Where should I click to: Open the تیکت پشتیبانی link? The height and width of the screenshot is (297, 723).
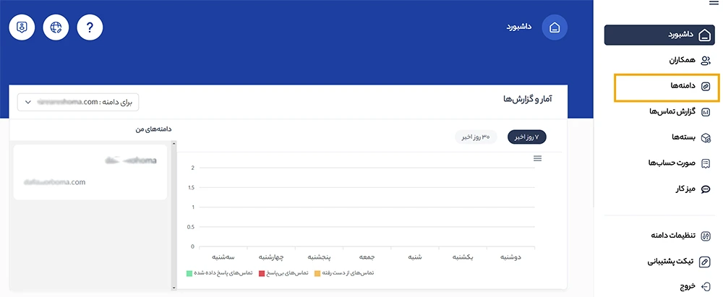coord(671,262)
